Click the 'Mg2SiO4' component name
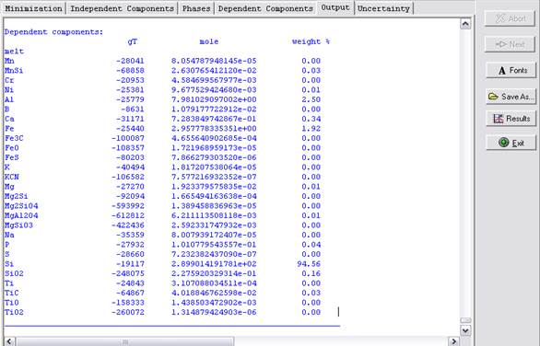 [x=21, y=206]
